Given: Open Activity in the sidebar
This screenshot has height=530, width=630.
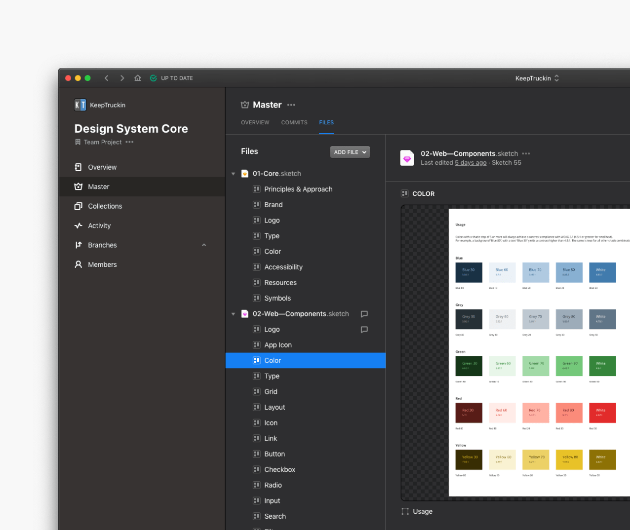Looking at the screenshot, I should pos(142,226).
